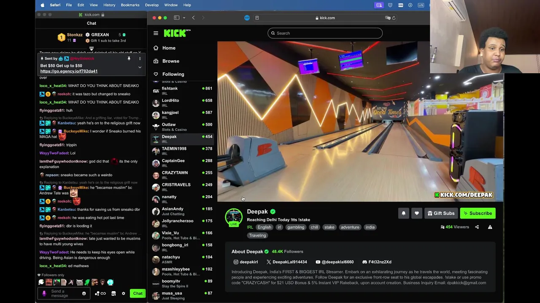Click the purple microphone icon in chat
This screenshot has width=540, height=303.
click(x=44, y=293)
